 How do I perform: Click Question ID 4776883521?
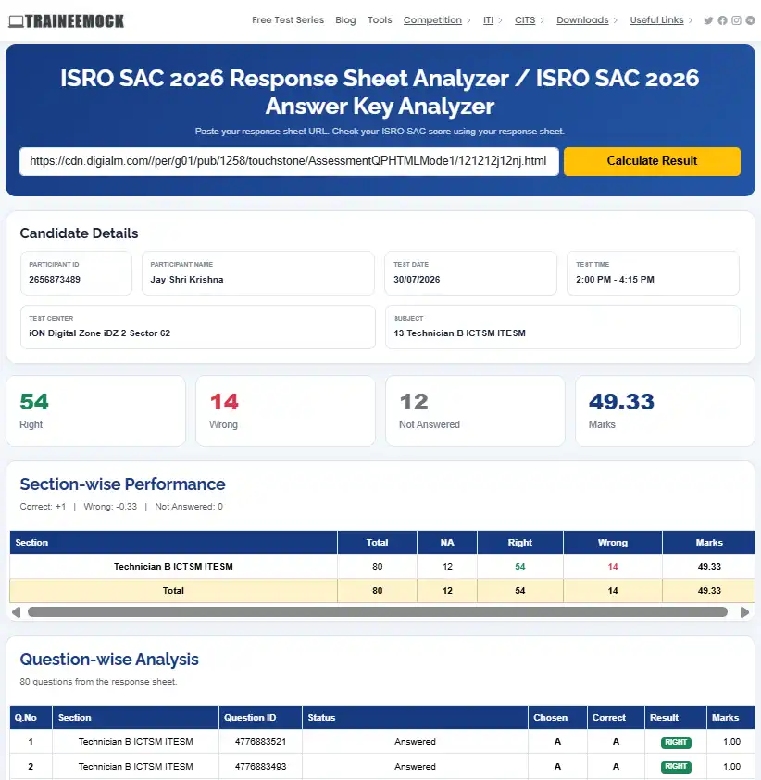(x=260, y=742)
